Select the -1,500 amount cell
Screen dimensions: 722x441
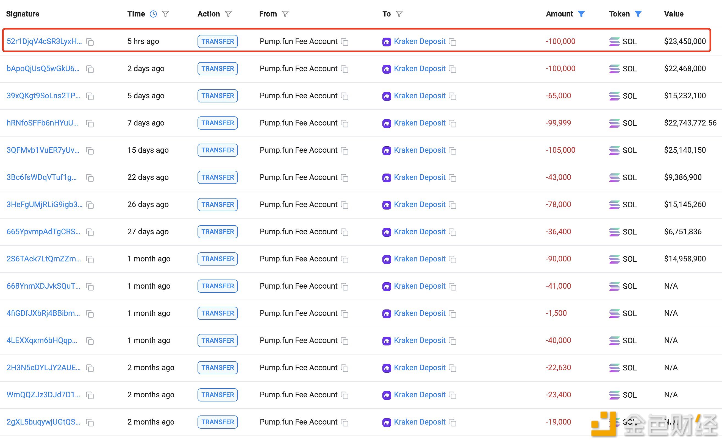click(556, 313)
